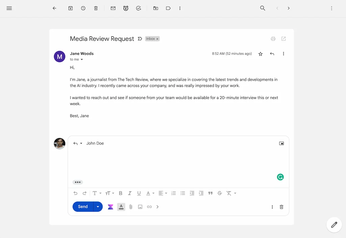Expand recipient details next to 'to me'
Image resolution: width=346 pixels, height=238 pixels.
coord(82,60)
